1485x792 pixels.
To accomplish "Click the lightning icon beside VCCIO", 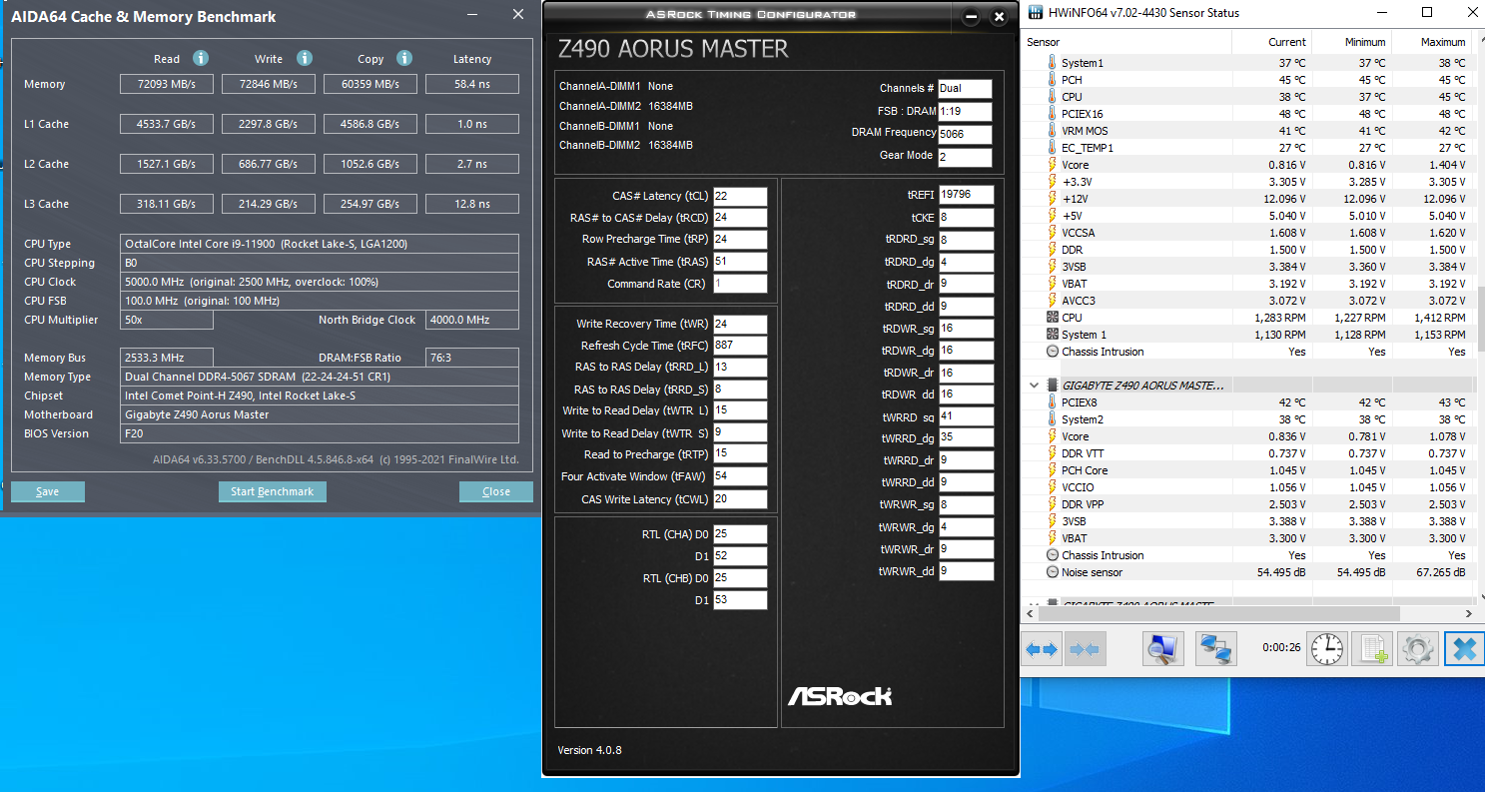I will tap(1052, 487).
